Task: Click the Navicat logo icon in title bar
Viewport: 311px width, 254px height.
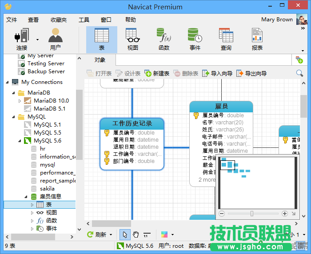Action: (x=8, y=7)
